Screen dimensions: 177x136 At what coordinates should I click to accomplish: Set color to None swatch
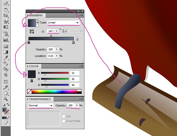30,92
